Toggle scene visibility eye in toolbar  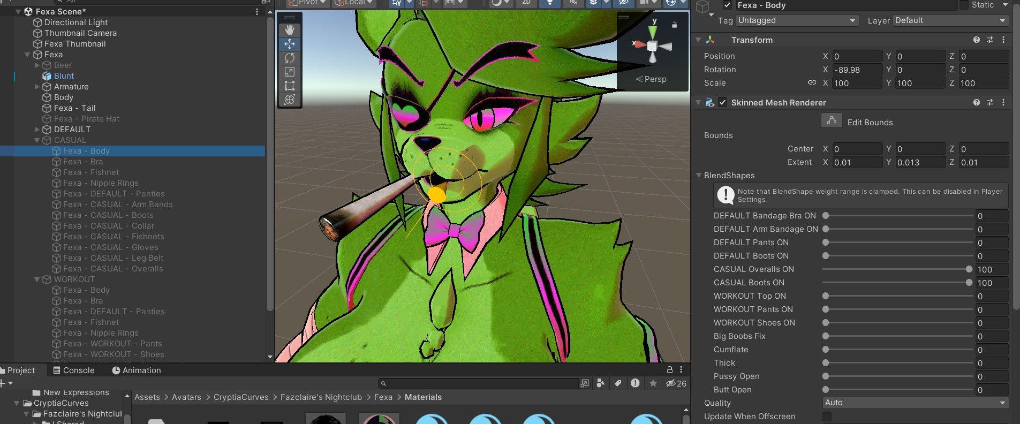point(623,3)
